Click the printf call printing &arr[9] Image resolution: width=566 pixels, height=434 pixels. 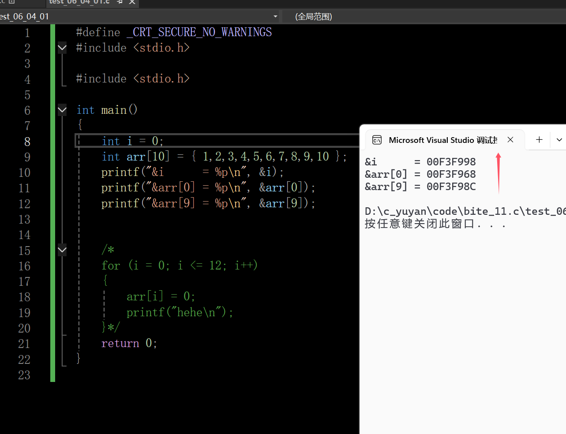click(x=208, y=203)
